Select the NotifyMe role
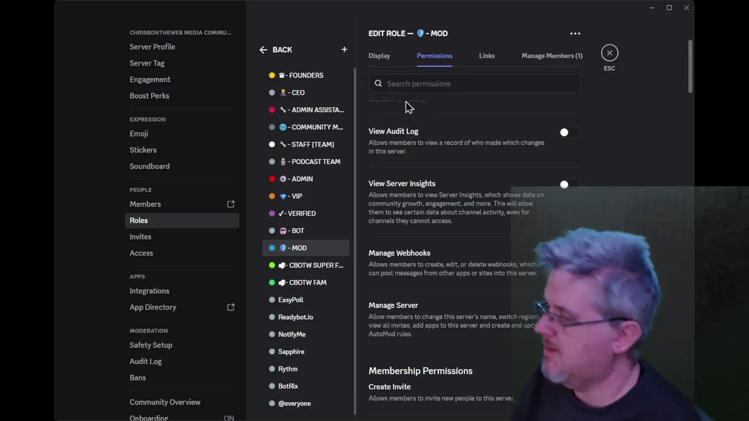 pos(305,334)
